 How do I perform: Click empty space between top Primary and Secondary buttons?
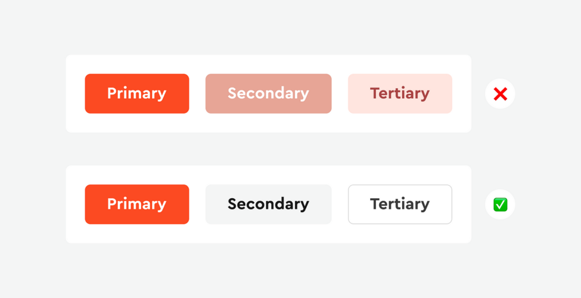coord(197,93)
